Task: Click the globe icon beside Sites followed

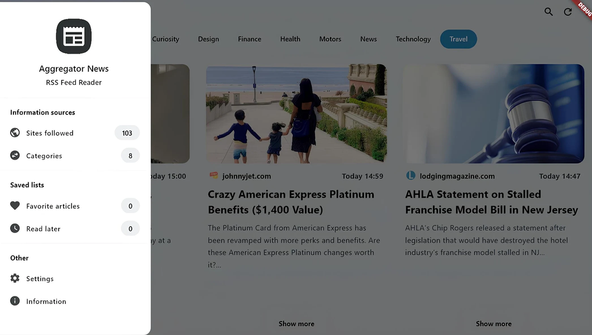Action: (x=15, y=133)
